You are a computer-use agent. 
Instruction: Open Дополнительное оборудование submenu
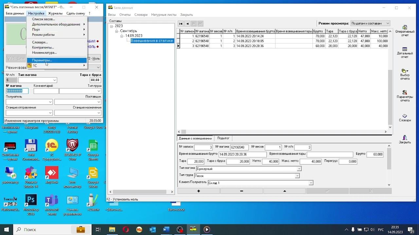click(57, 24)
